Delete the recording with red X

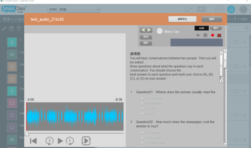(219, 35)
